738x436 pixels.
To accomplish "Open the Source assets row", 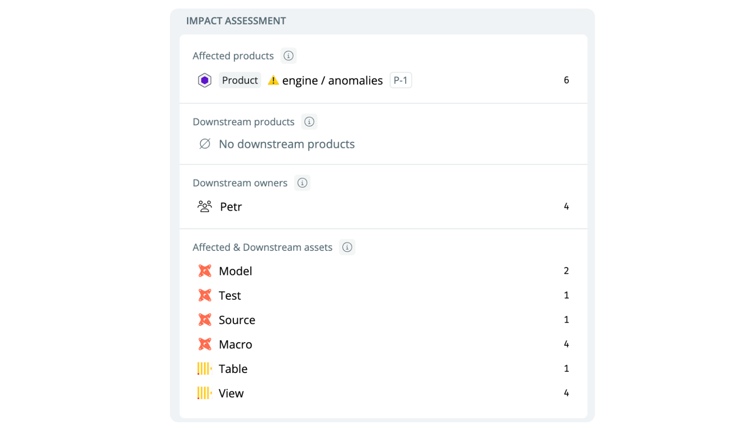I will pyautogui.click(x=383, y=320).
